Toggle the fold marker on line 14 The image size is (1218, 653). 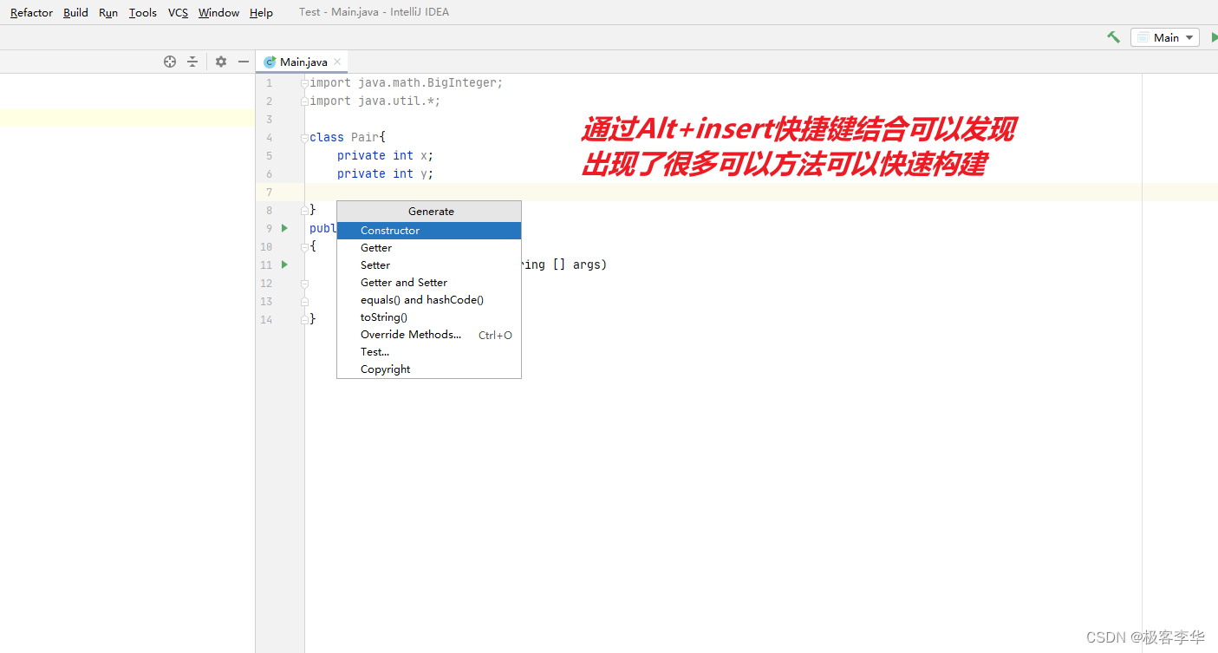tap(304, 320)
